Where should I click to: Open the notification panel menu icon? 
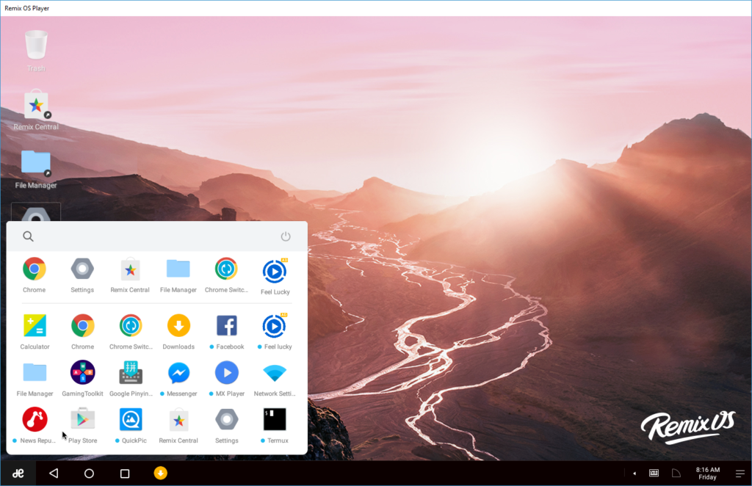click(x=740, y=474)
